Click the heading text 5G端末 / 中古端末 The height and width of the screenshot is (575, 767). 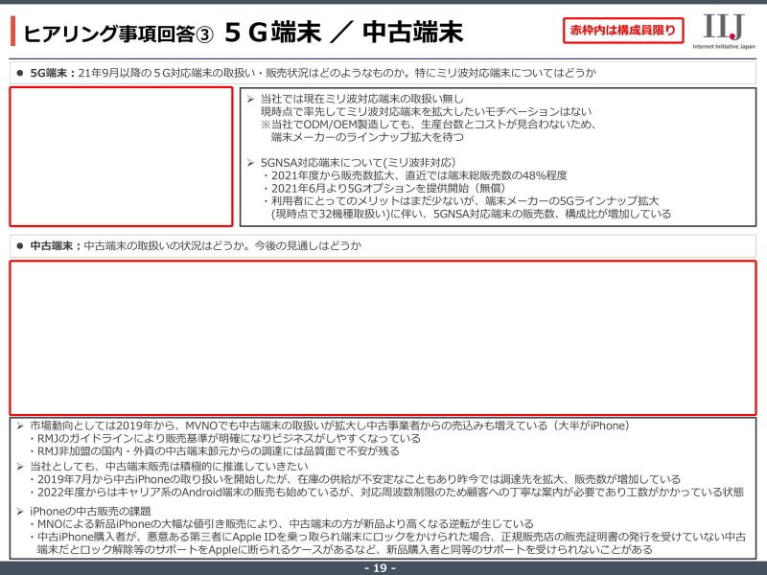coord(344,33)
